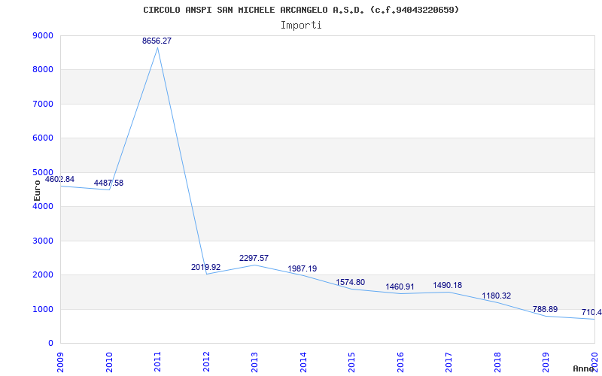Click the x-axis year 2019
The width and height of the screenshot is (602, 376).
pos(546,362)
